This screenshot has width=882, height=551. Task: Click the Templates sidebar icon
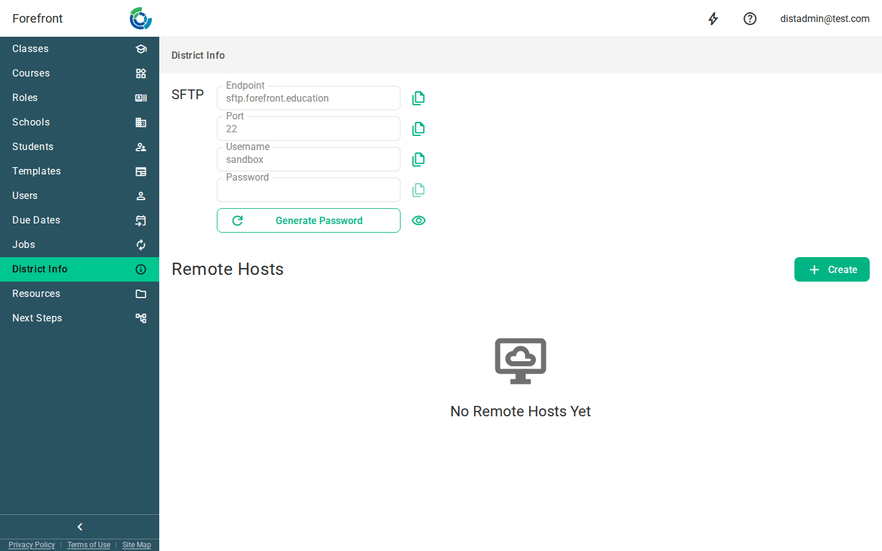141,171
